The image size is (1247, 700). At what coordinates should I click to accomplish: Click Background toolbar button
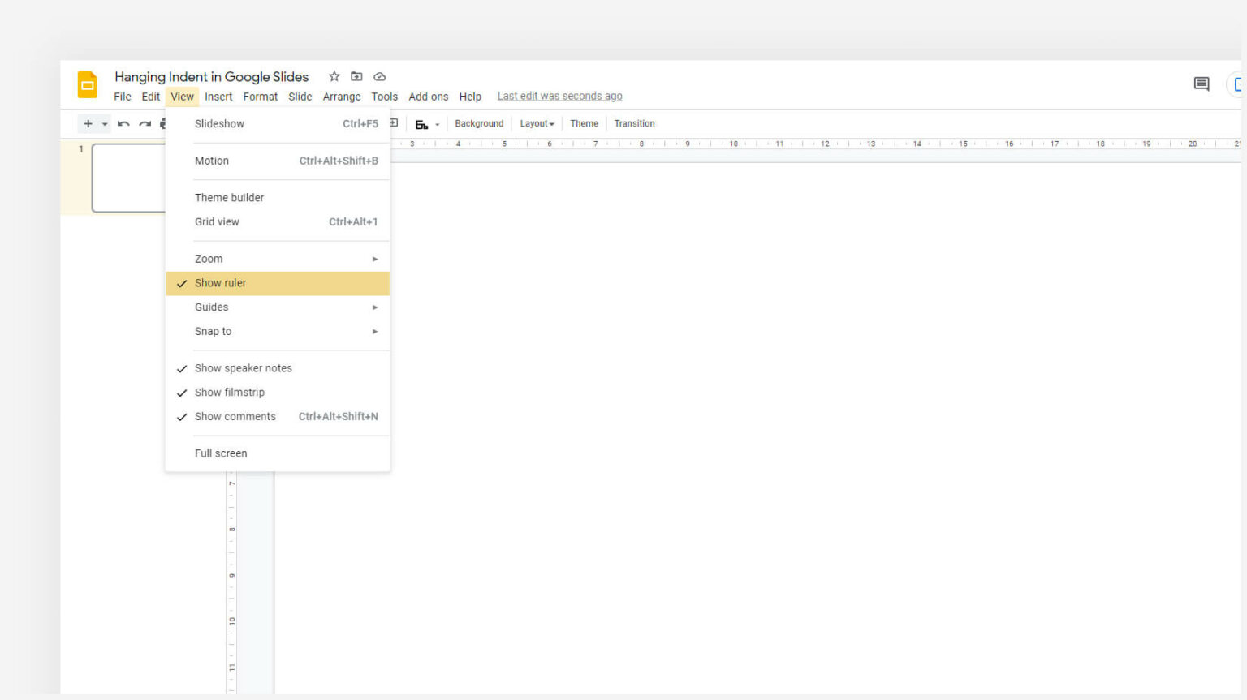pos(479,123)
